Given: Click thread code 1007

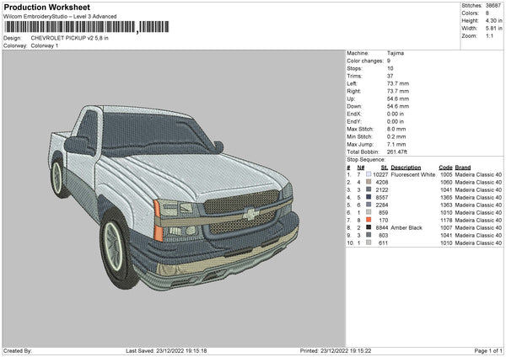Looking at the screenshot, I should [446, 227].
